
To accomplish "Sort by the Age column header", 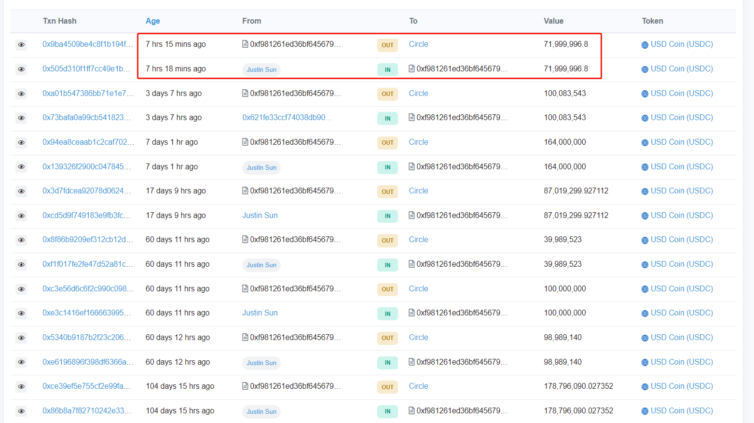I will pos(152,21).
